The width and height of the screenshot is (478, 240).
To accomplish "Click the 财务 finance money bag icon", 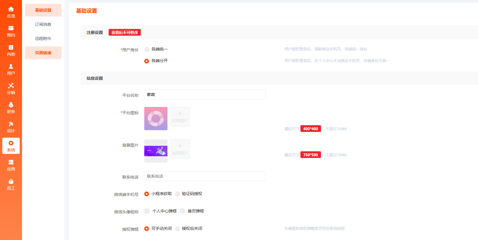I will pyautogui.click(x=11, y=105).
